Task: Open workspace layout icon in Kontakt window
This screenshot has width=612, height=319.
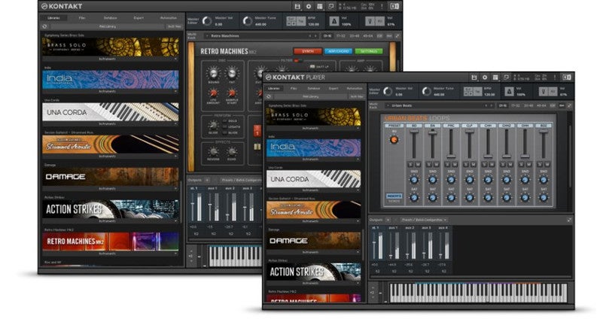Action: (320, 6)
